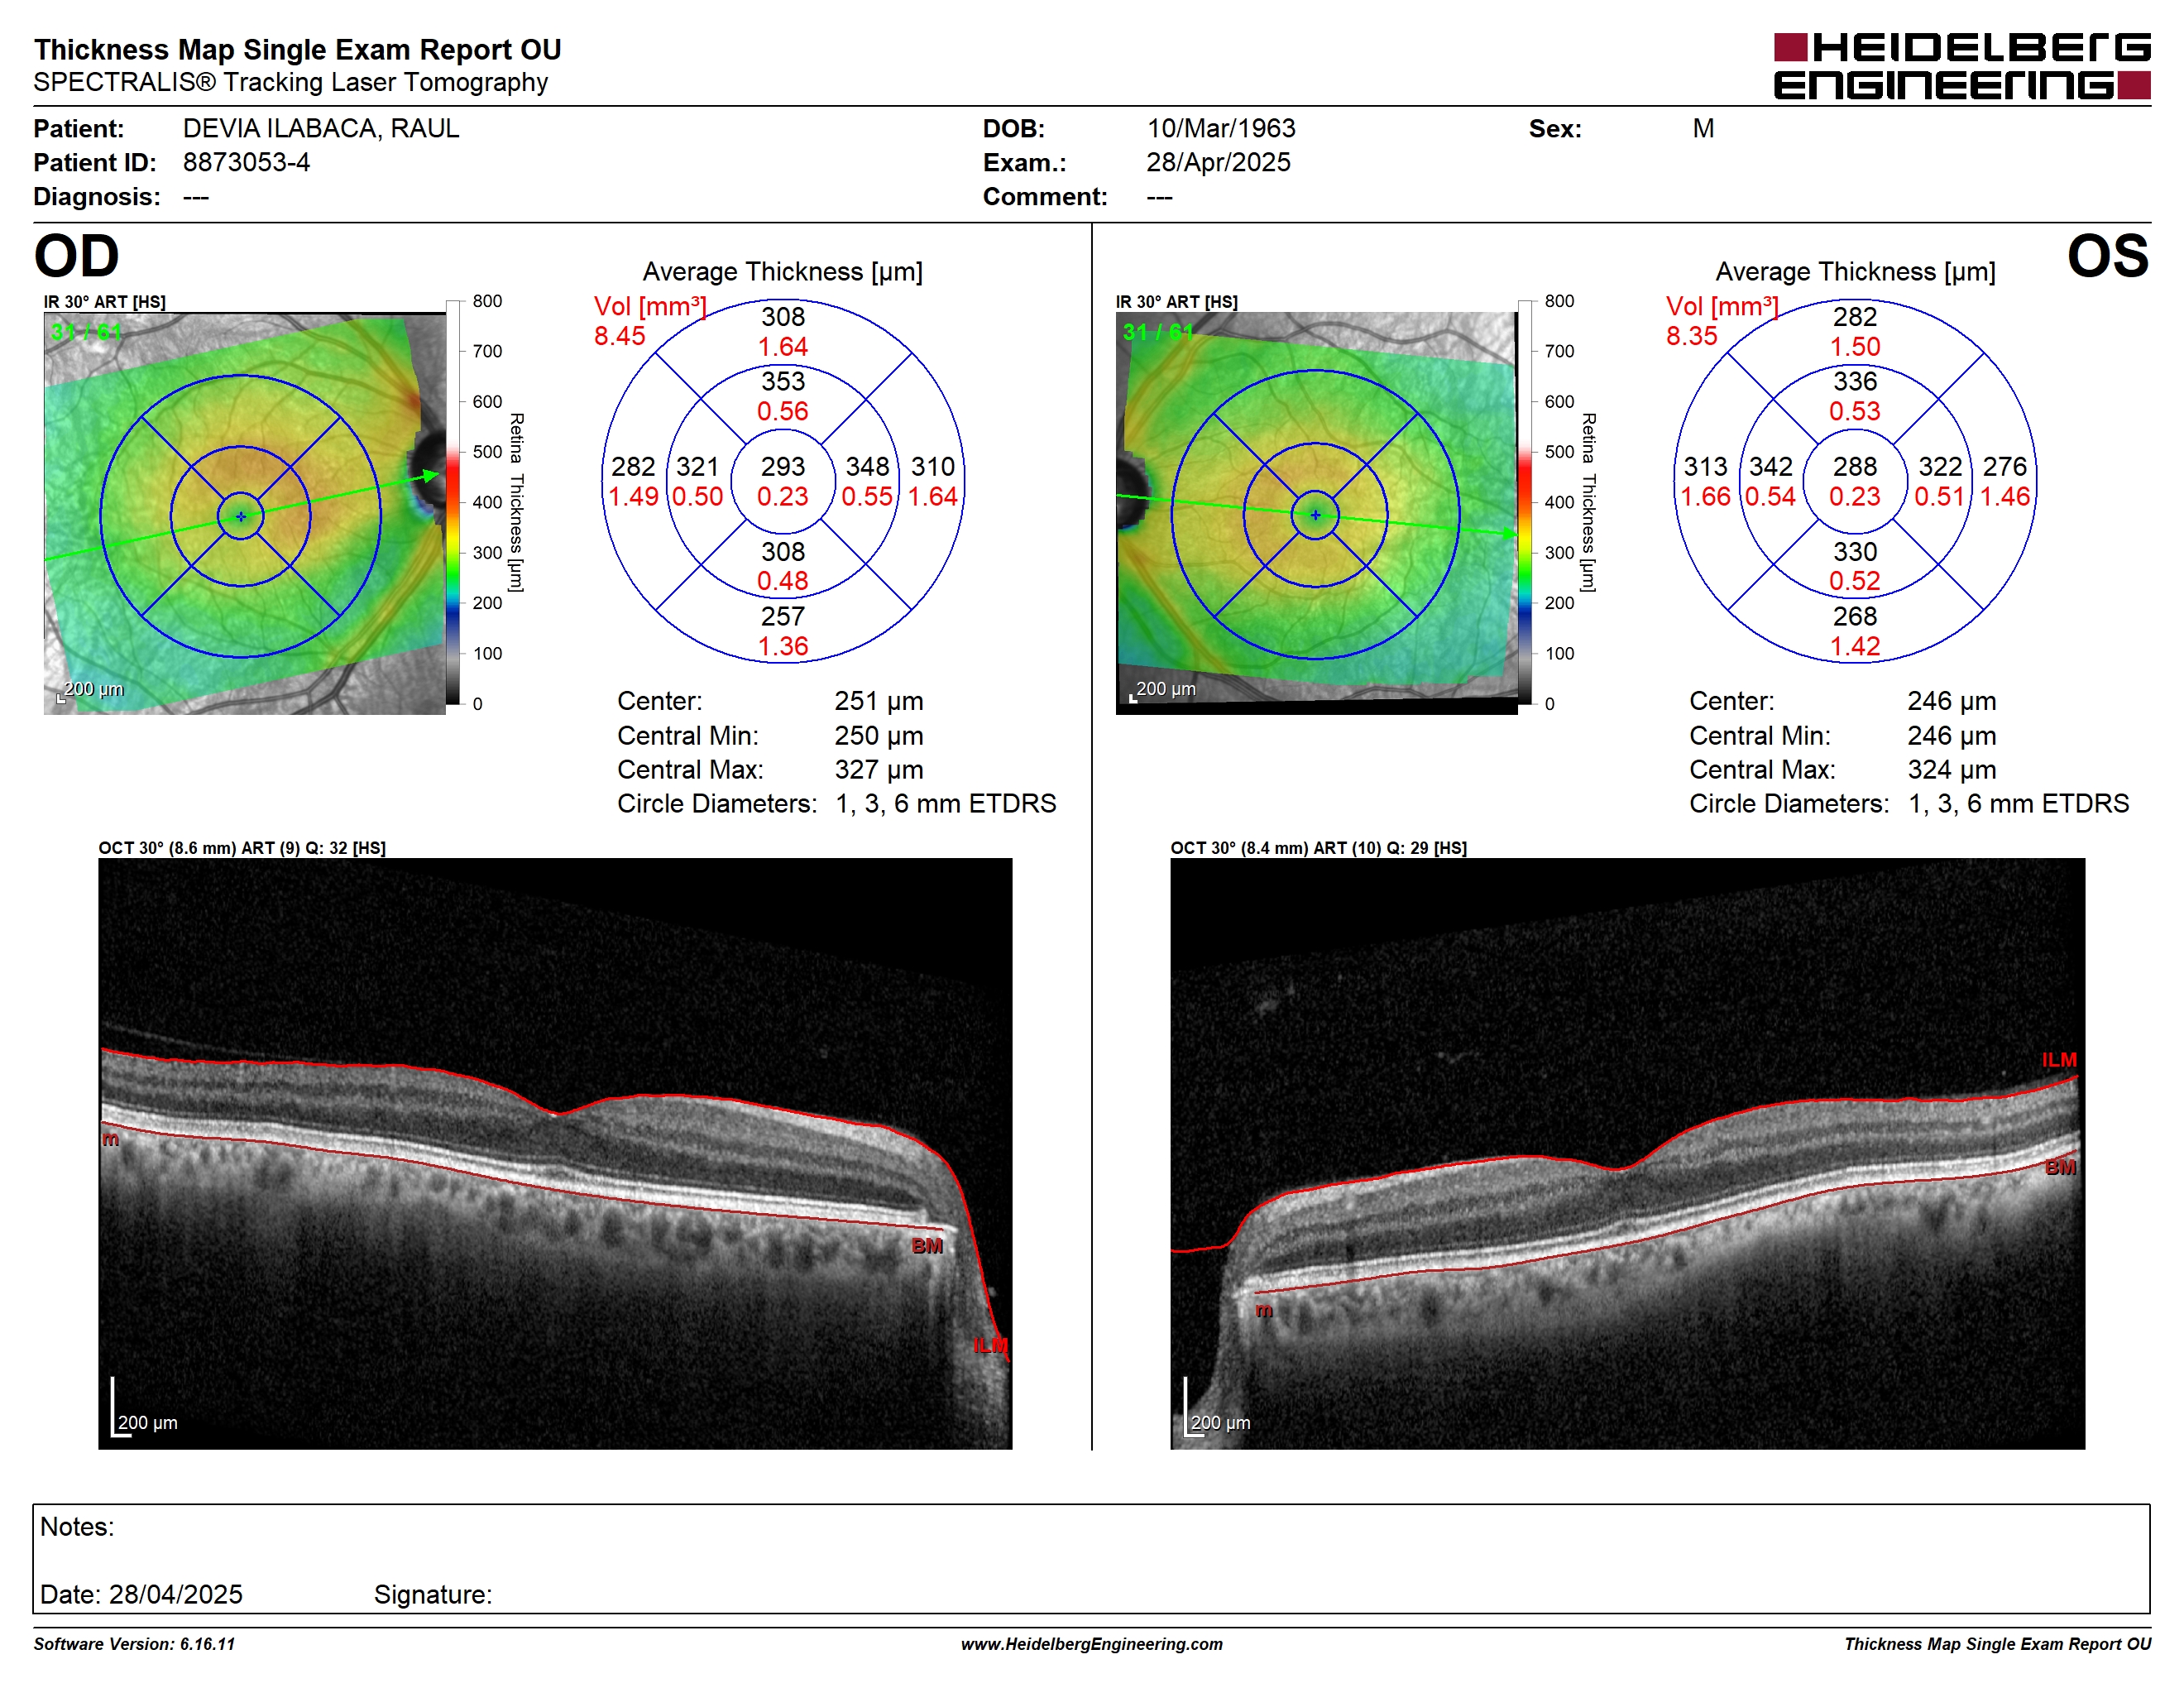Click OS outer nasal value 313
The image size is (2184, 1688).
[1705, 466]
